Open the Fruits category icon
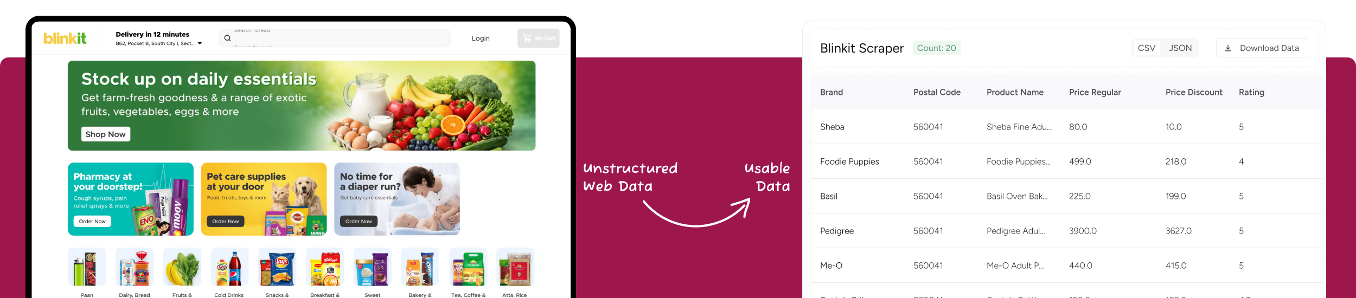The width and height of the screenshot is (1356, 298). point(182,267)
